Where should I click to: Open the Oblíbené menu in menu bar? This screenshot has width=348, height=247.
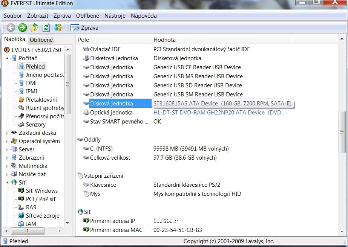87,16
